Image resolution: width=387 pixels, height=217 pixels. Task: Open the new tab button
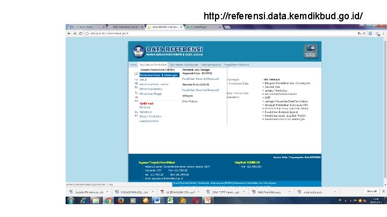pyautogui.click(x=227, y=27)
